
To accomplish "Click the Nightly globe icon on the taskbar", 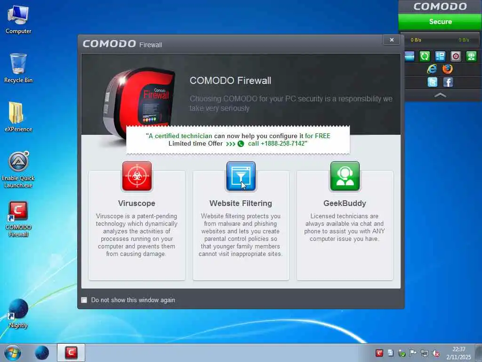I will 42,353.
